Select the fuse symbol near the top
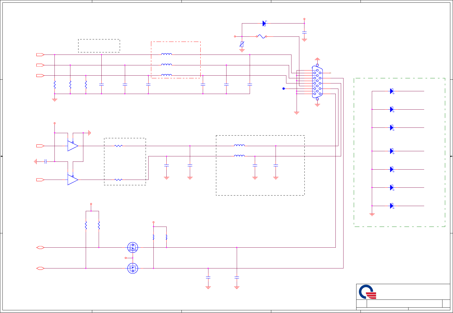The width and height of the screenshot is (453, 313). [x=262, y=36]
